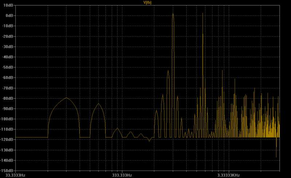The height and width of the screenshot is (178, 291).
Task: Click the -10dB axis label
Action: pyautogui.click(x=8, y=26)
